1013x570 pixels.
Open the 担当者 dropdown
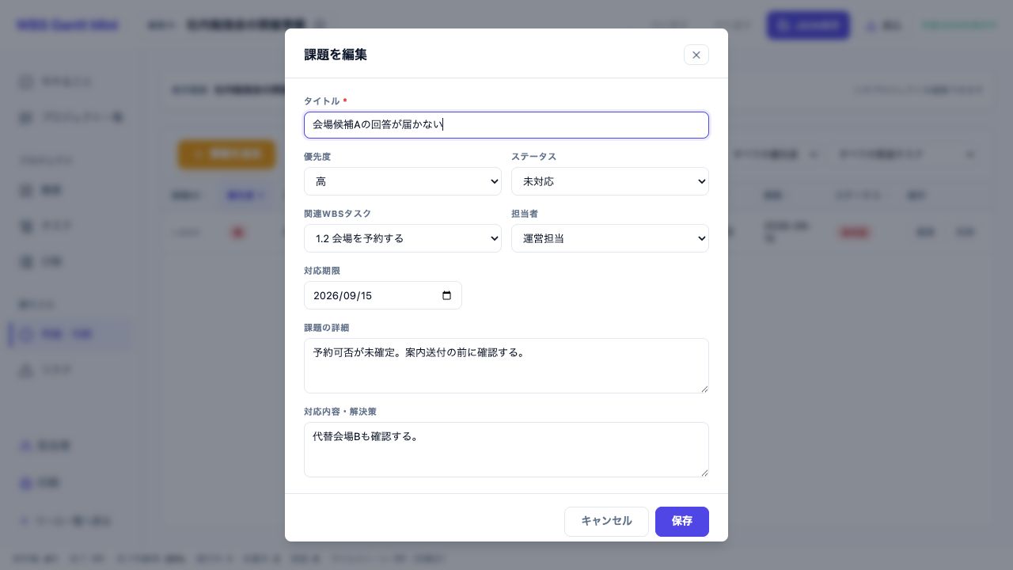click(610, 238)
